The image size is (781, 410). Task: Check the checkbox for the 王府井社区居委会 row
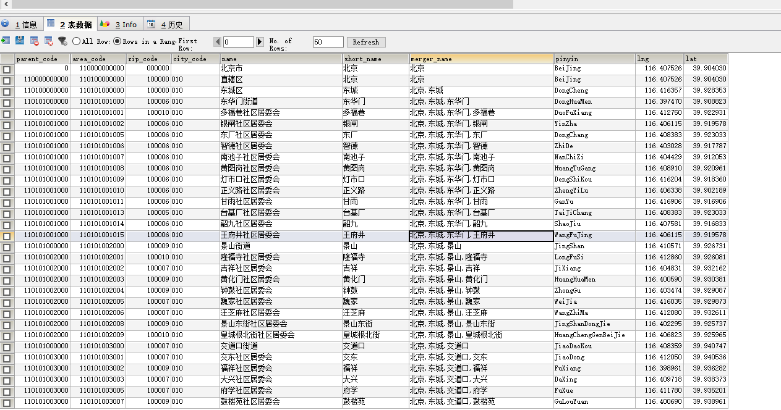(6, 235)
